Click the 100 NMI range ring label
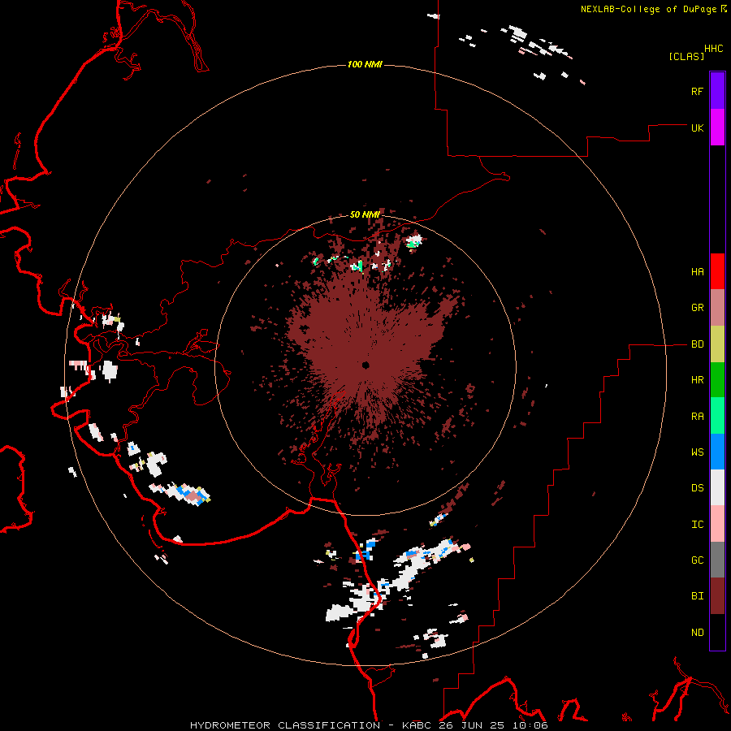This screenshot has width=731, height=731. (x=365, y=64)
